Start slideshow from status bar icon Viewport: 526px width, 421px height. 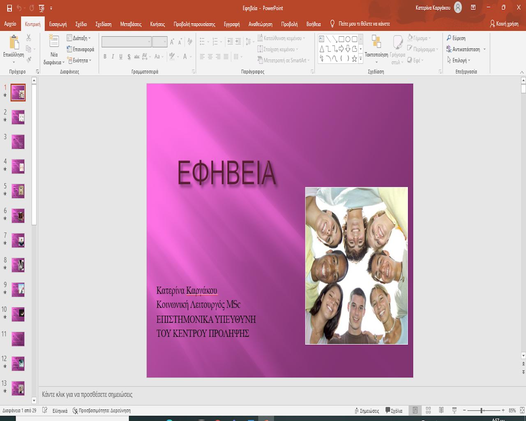point(454,410)
